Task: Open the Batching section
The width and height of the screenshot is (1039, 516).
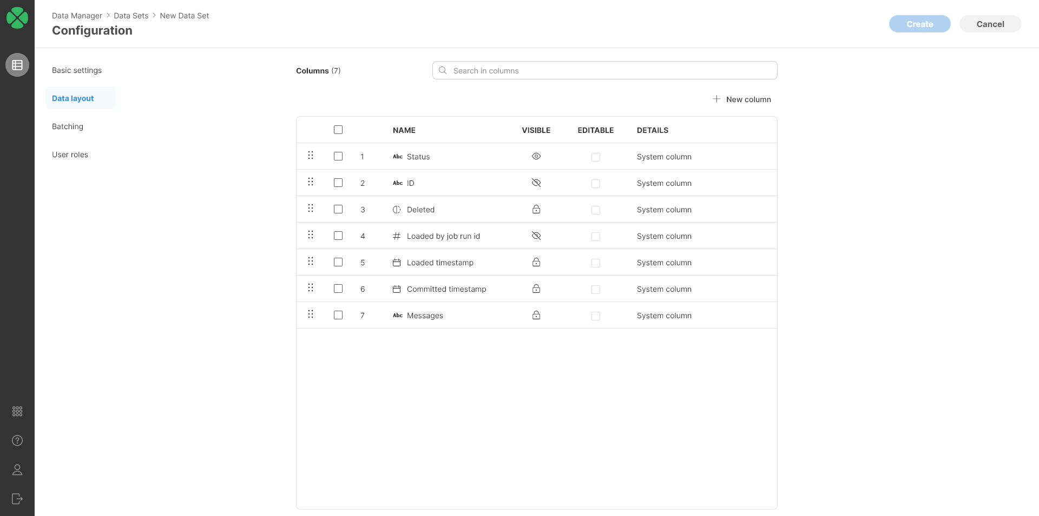Action: (x=68, y=126)
